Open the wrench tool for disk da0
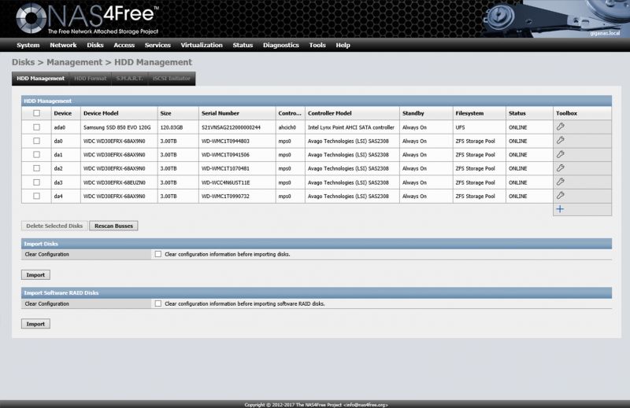This screenshot has width=630, height=408. [x=560, y=141]
